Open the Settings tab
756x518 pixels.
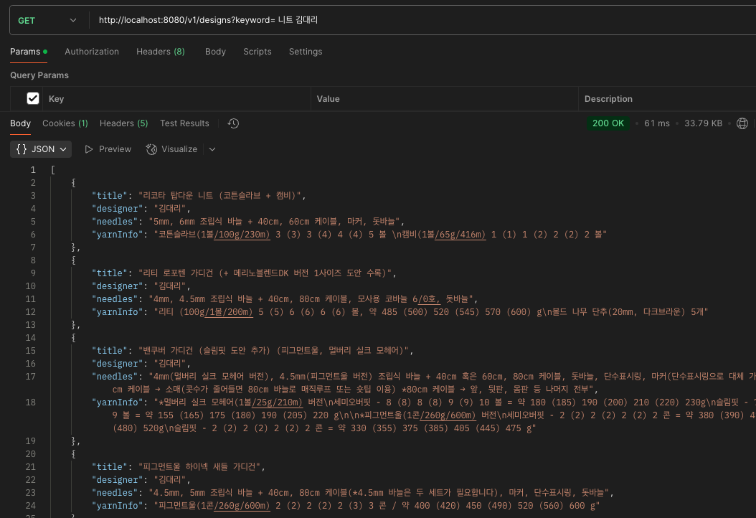(x=305, y=52)
